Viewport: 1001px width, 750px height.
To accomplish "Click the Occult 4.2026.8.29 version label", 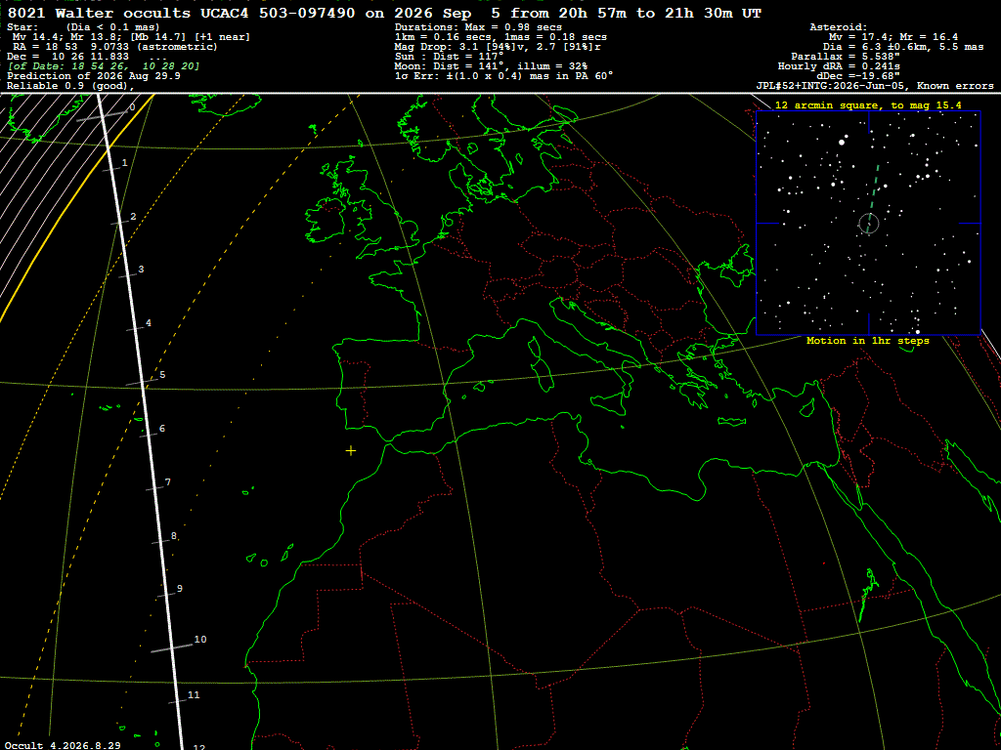I will point(63,745).
